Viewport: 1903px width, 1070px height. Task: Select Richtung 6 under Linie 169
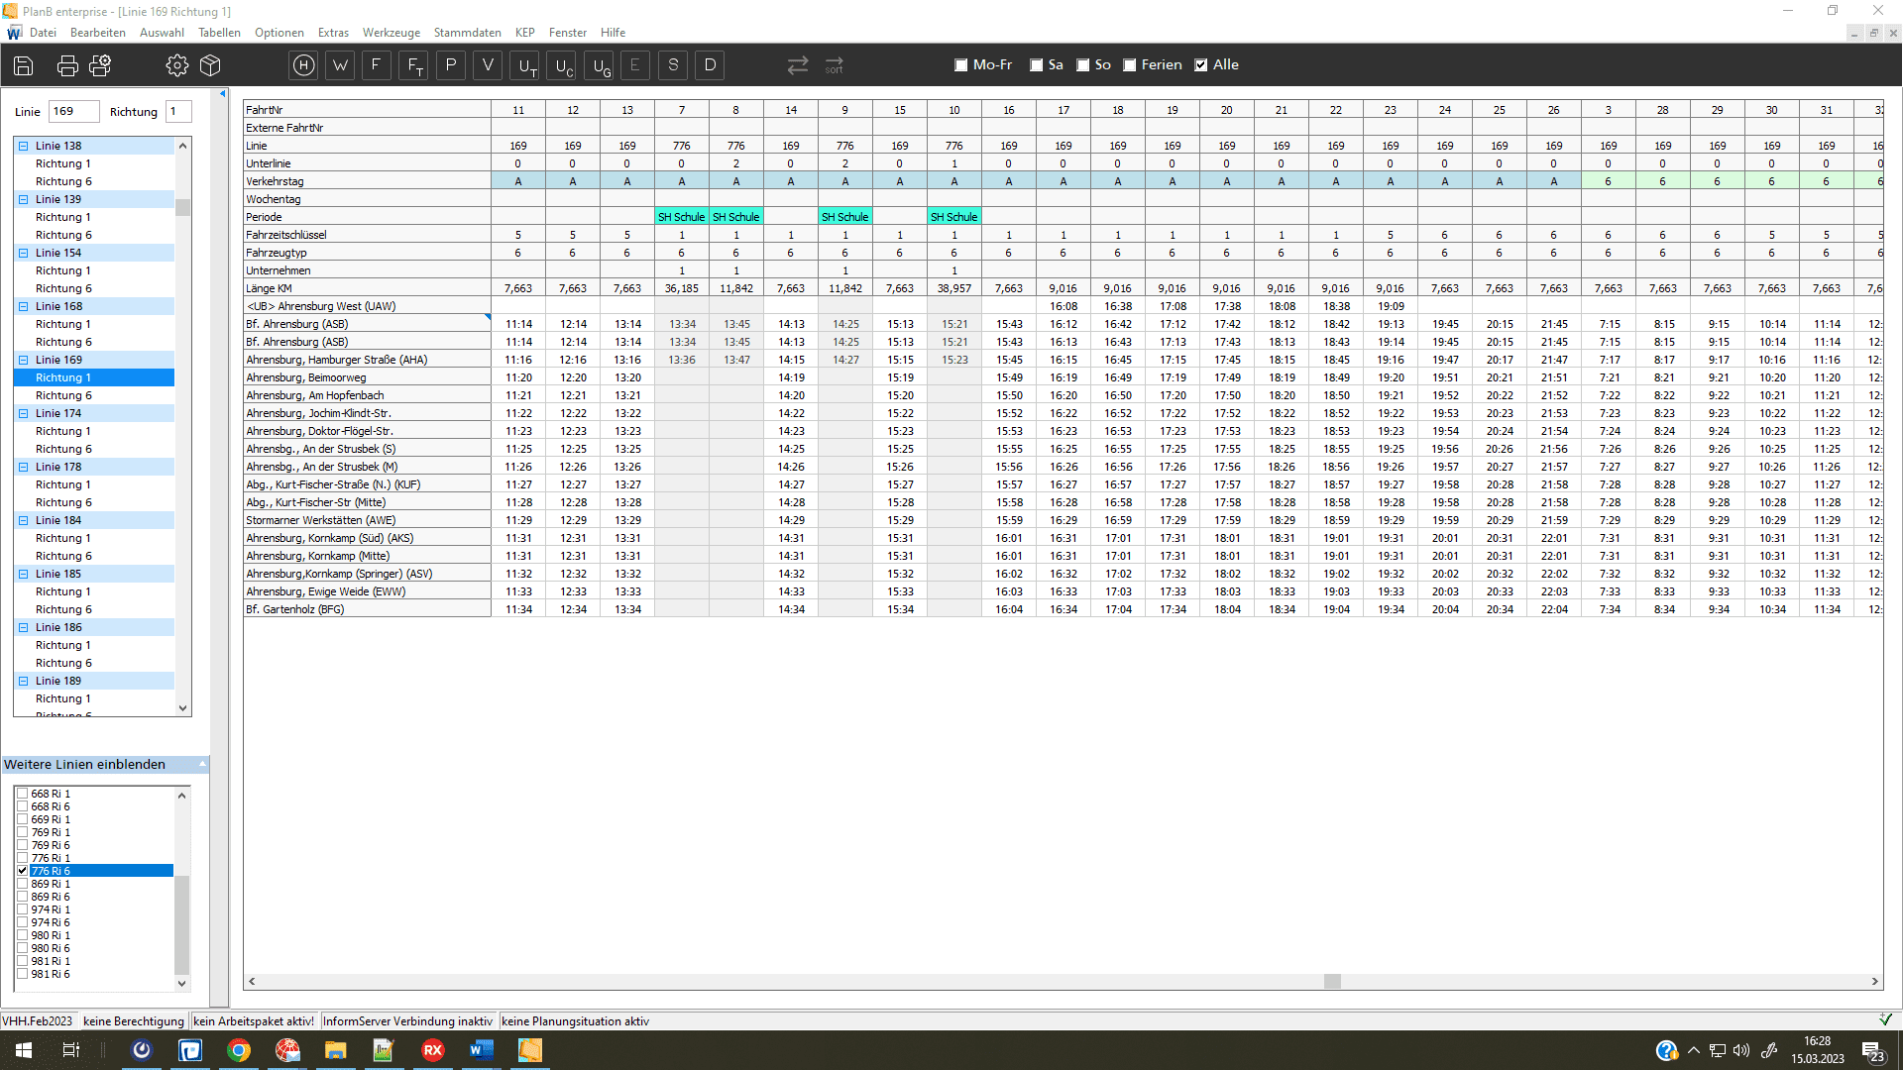click(x=63, y=395)
